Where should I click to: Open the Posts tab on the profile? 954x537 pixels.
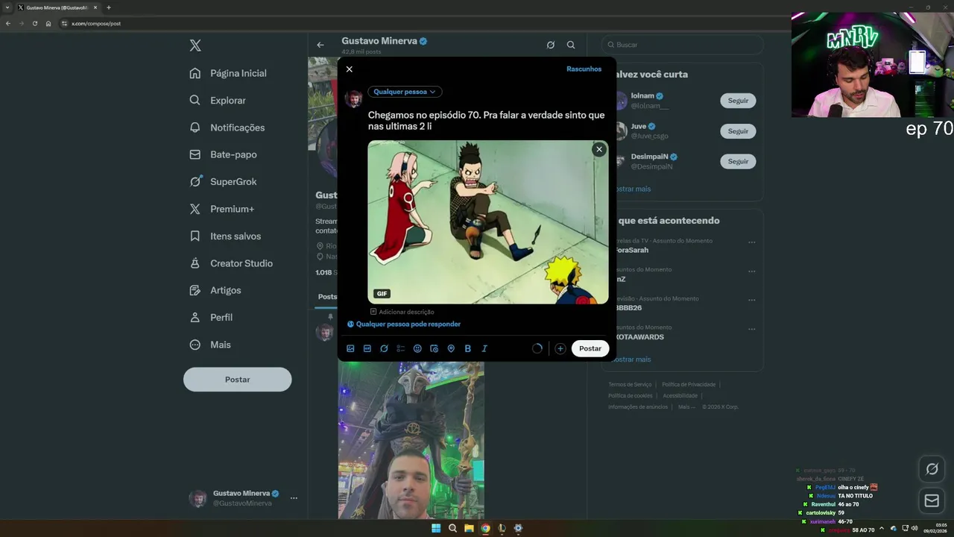[327, 297]
